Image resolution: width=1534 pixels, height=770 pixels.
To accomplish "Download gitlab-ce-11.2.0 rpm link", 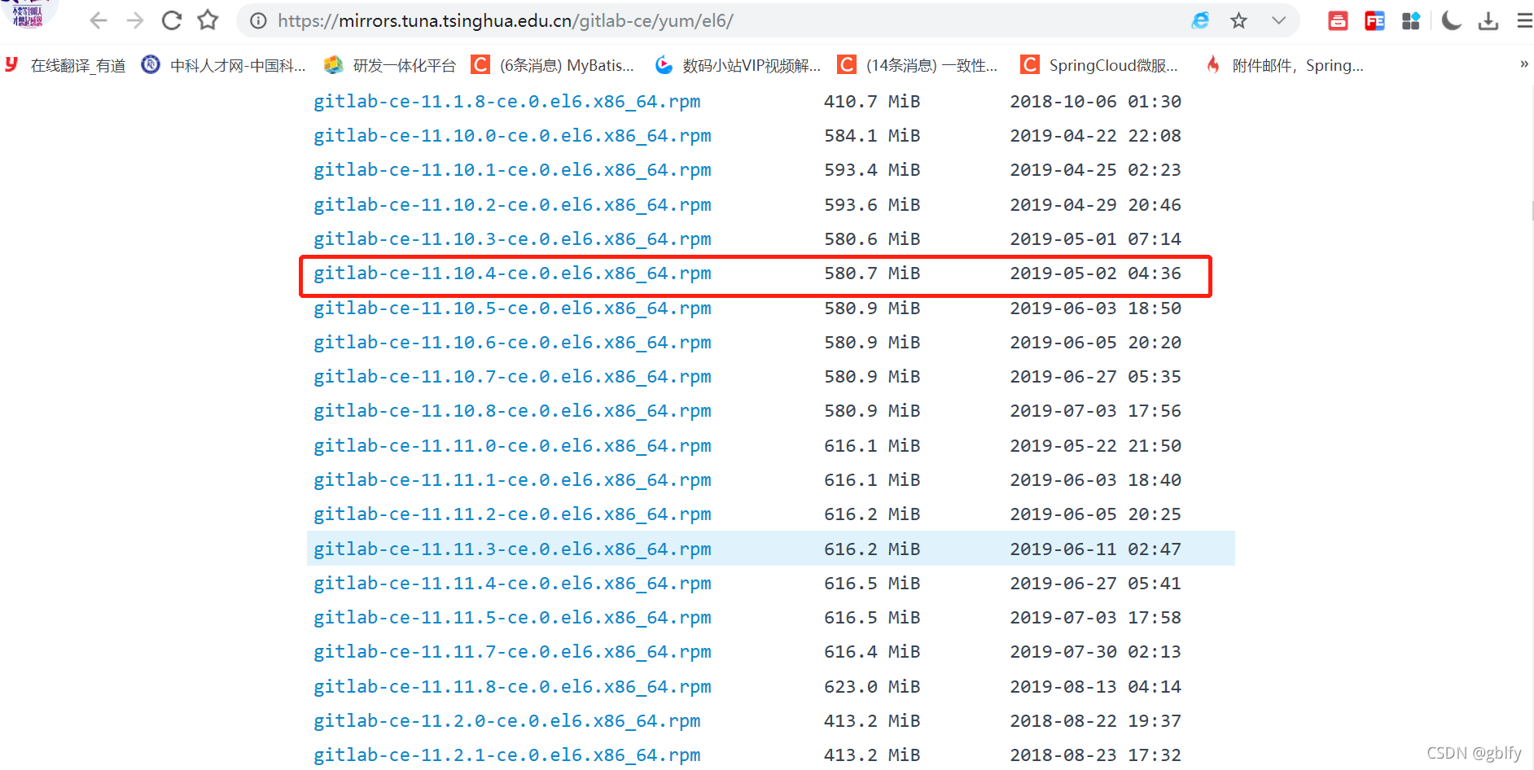I will coord(506,721).
